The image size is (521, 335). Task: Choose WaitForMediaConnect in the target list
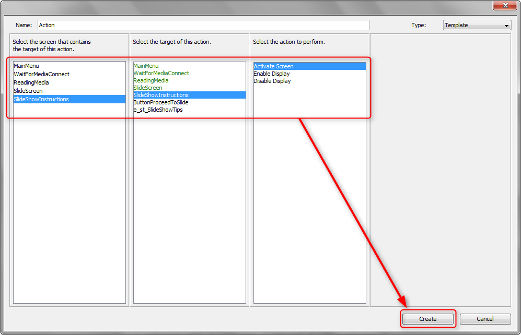point(161,73)
